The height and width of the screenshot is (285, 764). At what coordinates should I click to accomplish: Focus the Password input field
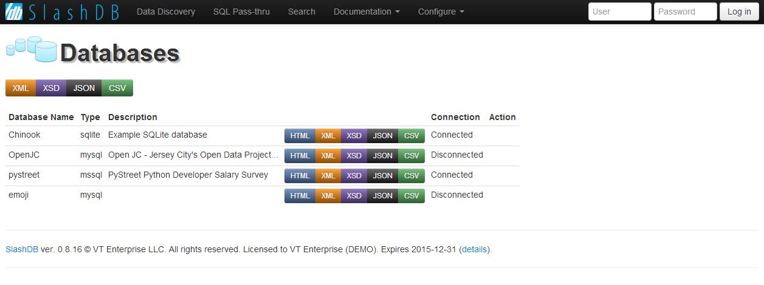[686, 12]
